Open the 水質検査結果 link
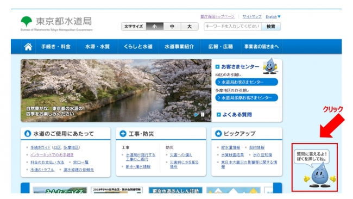 coord(232,155)
